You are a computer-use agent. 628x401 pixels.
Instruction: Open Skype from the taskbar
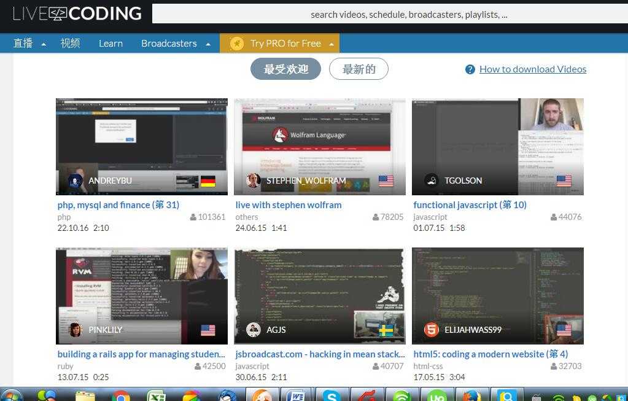(x=331, y=396)
